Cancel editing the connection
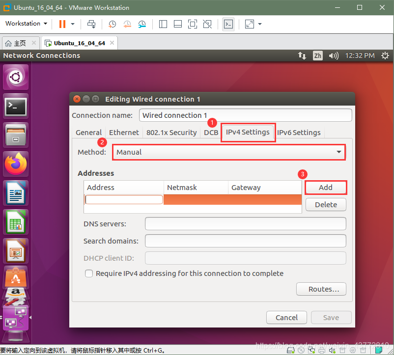This screenshot has height=355, width=394. [286, 318]
